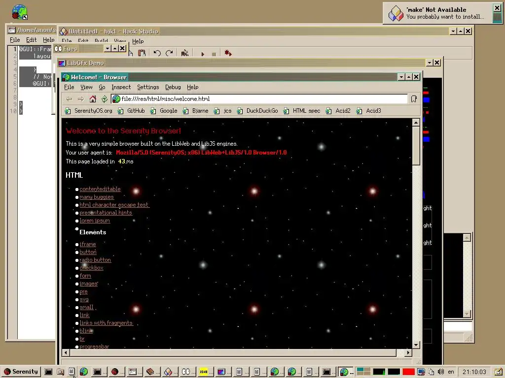The height and width of the screenshot is (378, 505).
Task: Open the SerenityOS.org bookmark
Action: pos(89,111)
